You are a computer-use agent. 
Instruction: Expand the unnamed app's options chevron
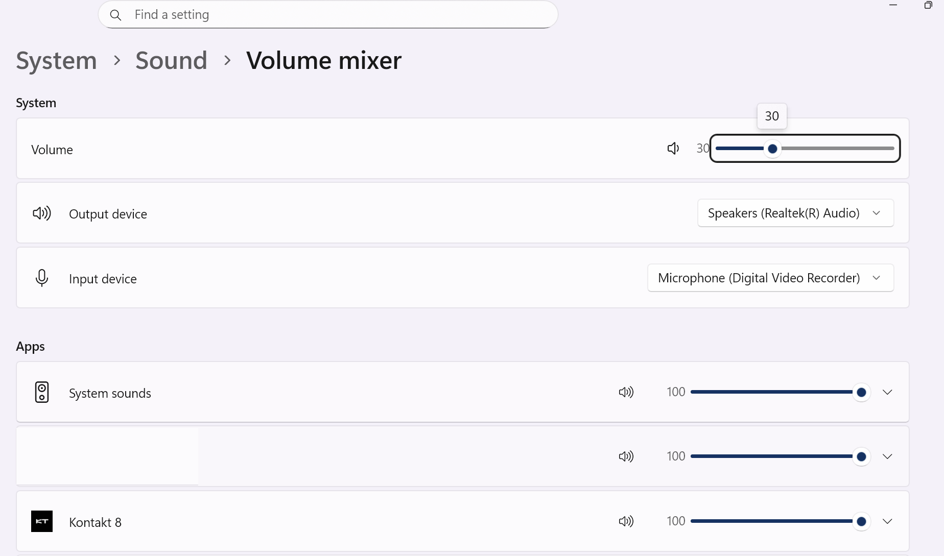pos(887,456)
